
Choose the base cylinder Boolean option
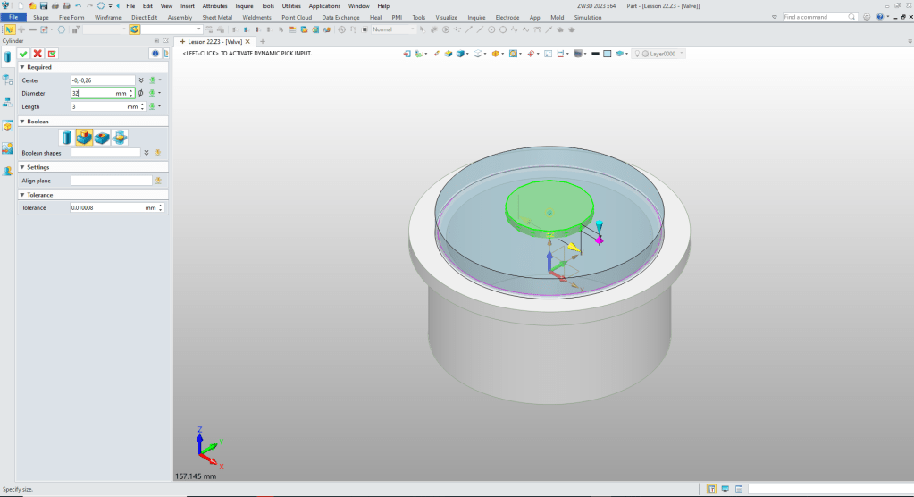click(67, 137)
